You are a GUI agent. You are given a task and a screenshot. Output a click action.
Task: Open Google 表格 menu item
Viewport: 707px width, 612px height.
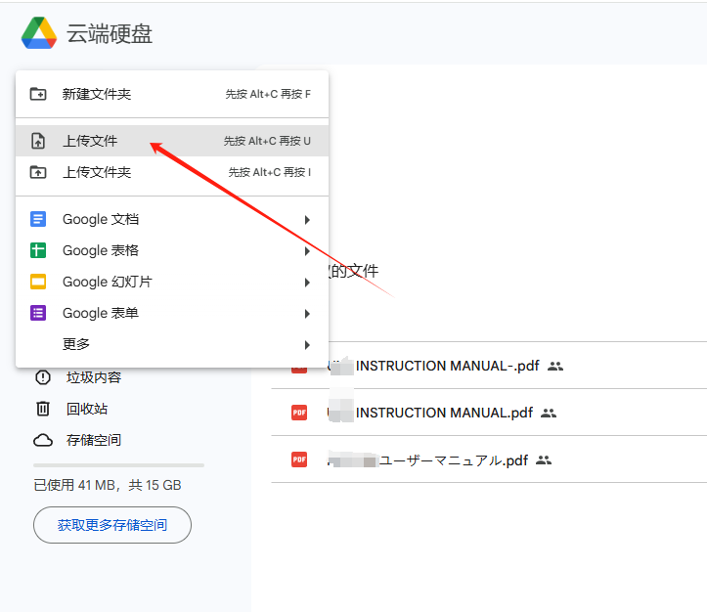point(172,250)
